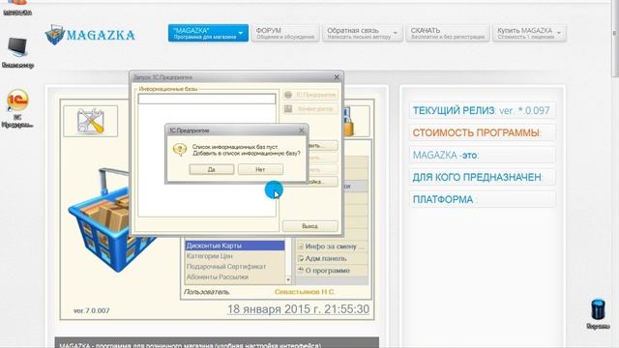Select Абоненты Рассылки in the list

(235, 277)
